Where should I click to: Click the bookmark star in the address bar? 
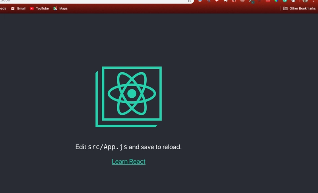(x=189, y=1)
